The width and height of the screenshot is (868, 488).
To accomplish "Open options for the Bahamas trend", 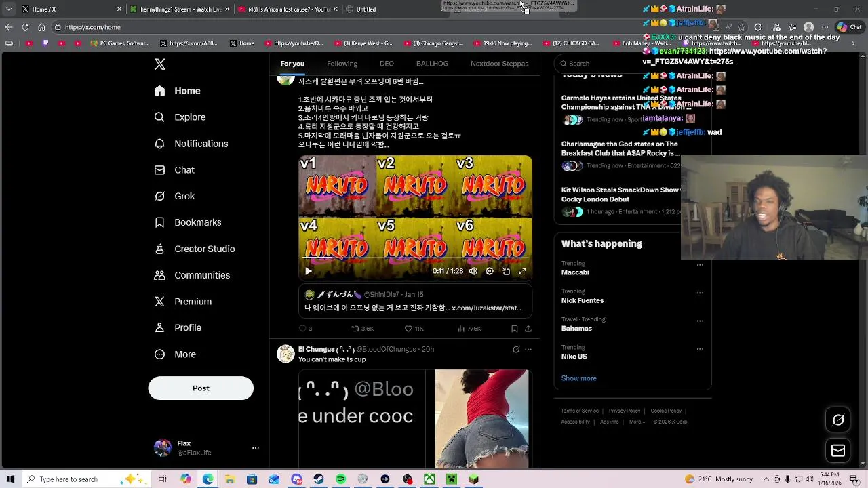I will click(700, 321).
